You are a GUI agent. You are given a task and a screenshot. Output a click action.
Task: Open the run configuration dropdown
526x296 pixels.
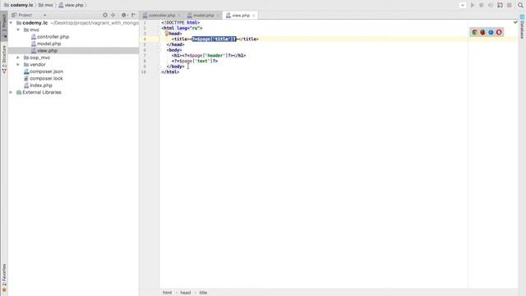click(x=462, y=5)
